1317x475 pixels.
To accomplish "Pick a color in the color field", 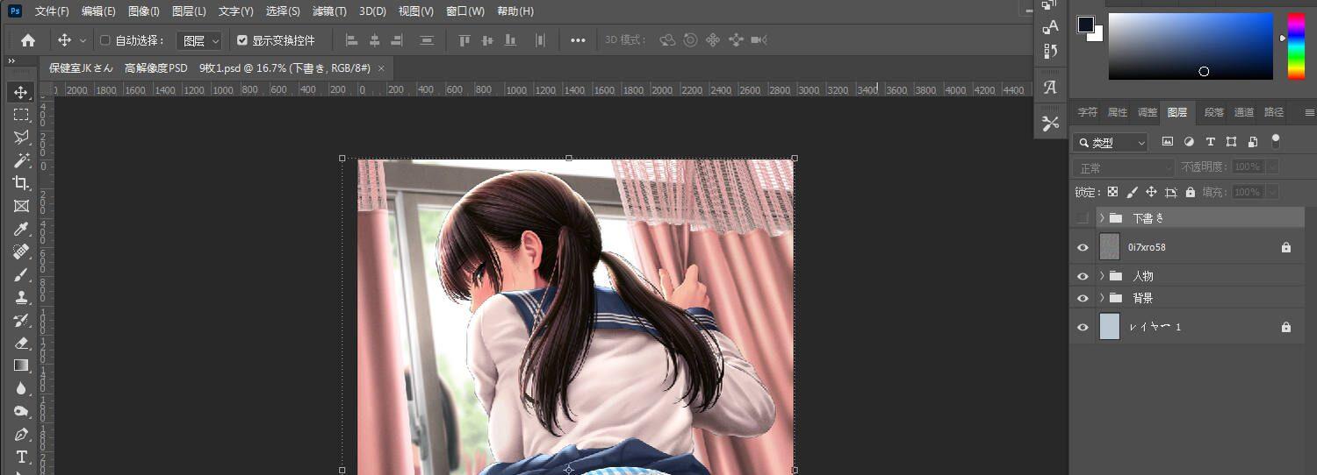I will [1191, 46].
